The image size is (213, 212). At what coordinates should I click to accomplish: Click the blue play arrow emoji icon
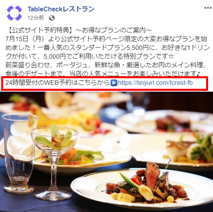coord(114,83)
